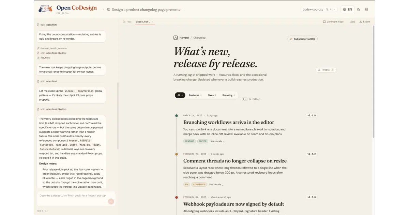Open 'Comment threads no longer collapse on resize' heading
This screenshot has width=409, height=215.
click(x=235, y=161)
